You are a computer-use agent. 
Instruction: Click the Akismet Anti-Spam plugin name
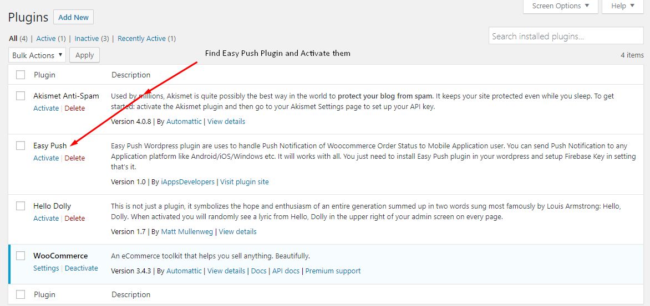click(67, 96)
